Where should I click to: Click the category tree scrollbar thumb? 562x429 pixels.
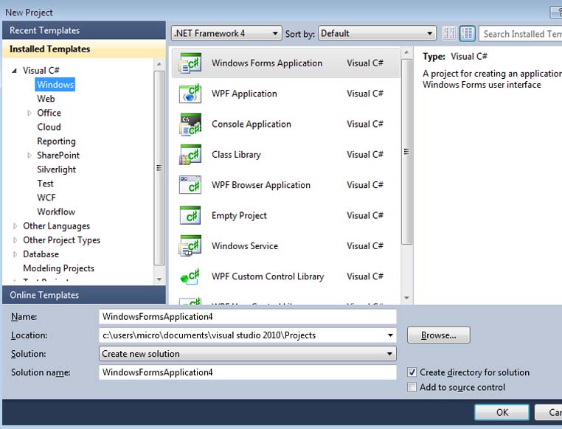[x=159, y=168]
